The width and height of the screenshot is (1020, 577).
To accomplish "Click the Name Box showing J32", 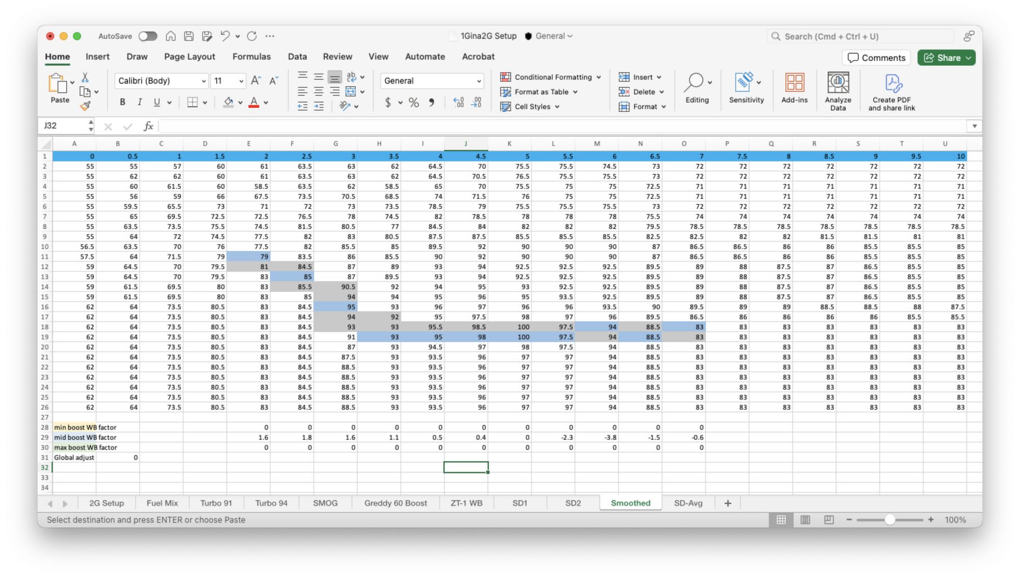I will (x=66, y=126).
